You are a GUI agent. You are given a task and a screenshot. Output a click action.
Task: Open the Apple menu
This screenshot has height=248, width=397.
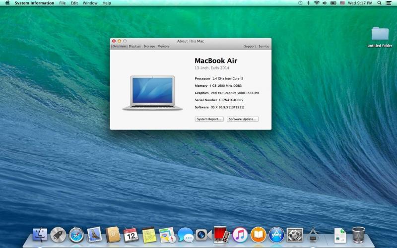[7, 3]
